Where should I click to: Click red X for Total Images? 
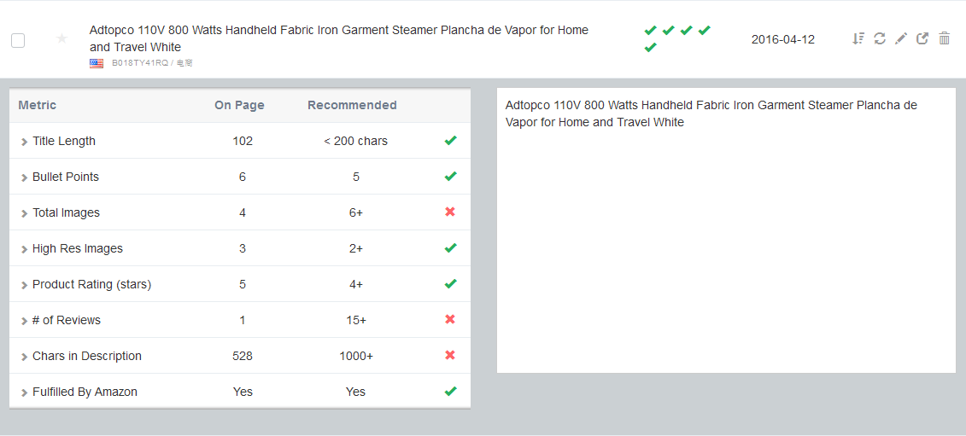[450, 212]
